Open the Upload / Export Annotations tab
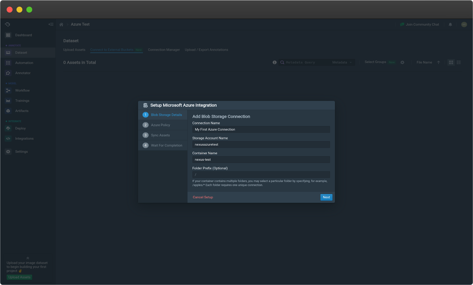This screenshot has width=473, height=285. [x=206, y=50]
